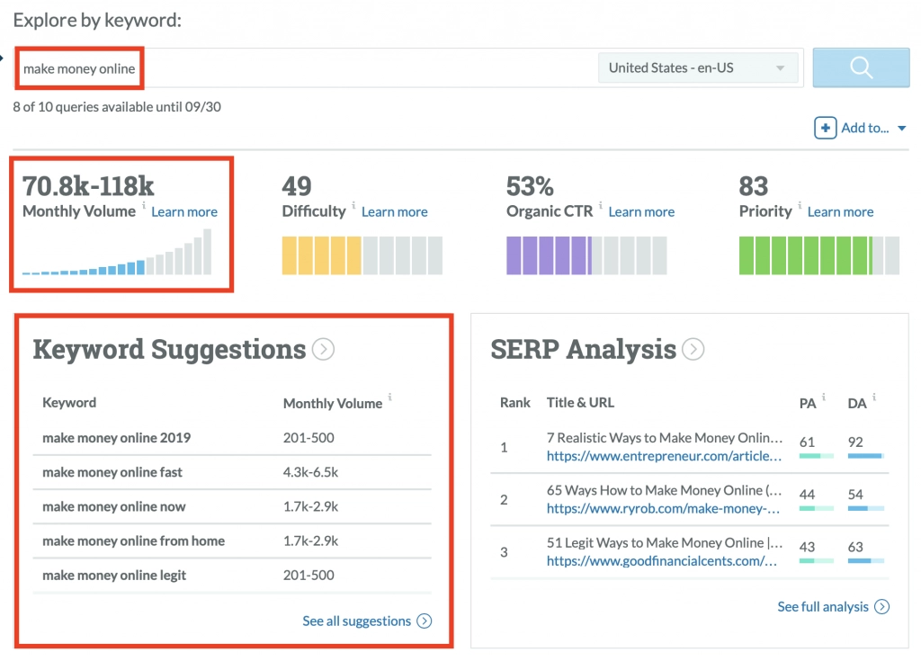Open Learn more link under Monthly Volume
Viewport: 921px width, 661px height.
pos(184,212)
